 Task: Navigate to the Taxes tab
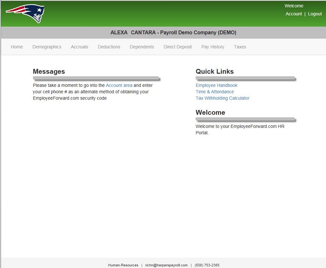click(240, 47)
